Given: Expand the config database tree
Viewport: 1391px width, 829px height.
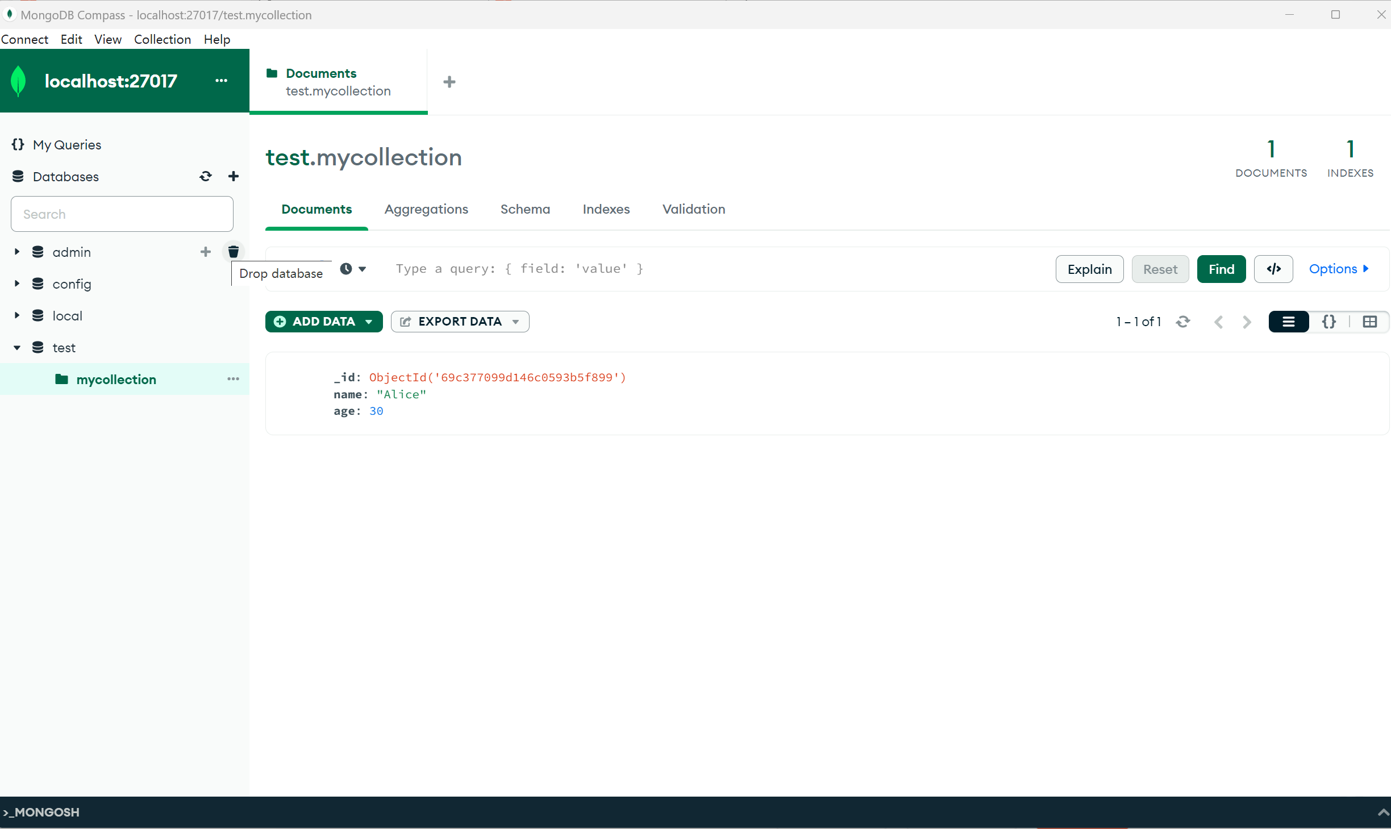Looking at the screenshot, I should pos(17,284).
